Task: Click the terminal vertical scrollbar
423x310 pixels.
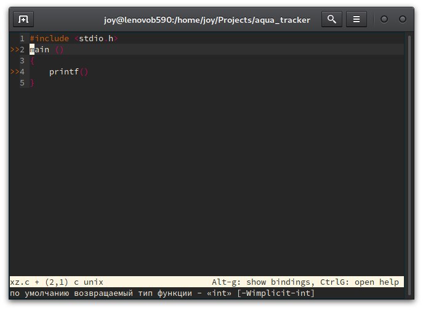Action: (409, 165)
